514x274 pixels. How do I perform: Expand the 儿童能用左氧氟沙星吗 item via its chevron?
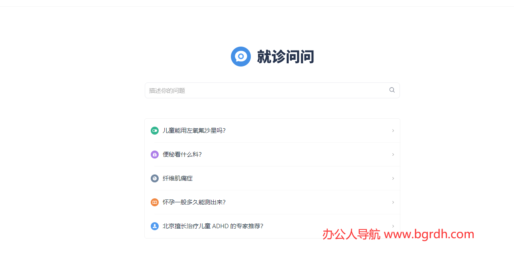tap(393, 130)
